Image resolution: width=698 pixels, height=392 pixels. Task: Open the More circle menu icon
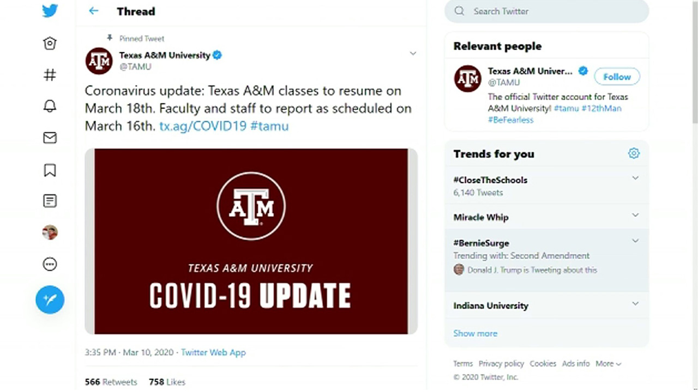pos(50,265)
